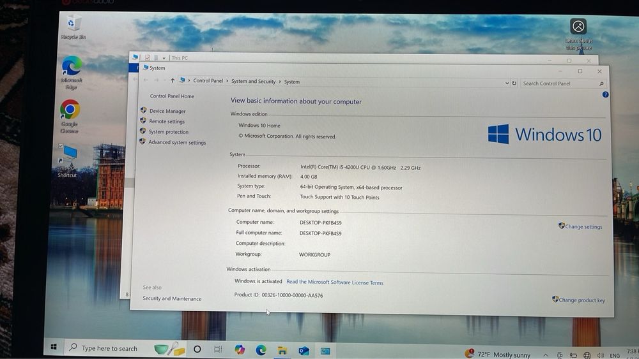Open Outlook from the taskbar
The height and width of the screenshot is (359, 639).
coord(304,351)
